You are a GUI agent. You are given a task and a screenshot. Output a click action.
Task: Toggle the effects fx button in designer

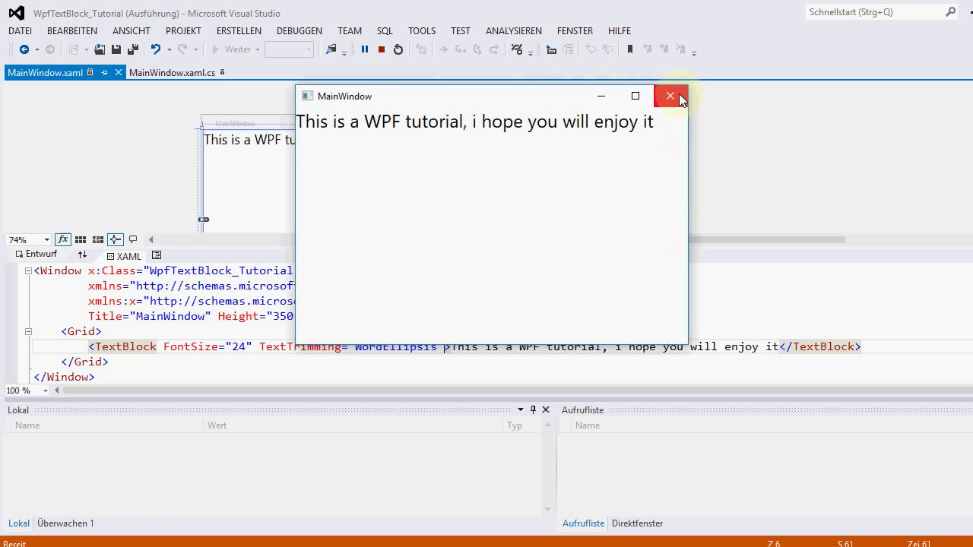63,239
